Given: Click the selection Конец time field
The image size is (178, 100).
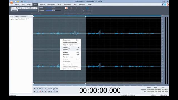Looking at the screenshot, I should click(158, 89).
